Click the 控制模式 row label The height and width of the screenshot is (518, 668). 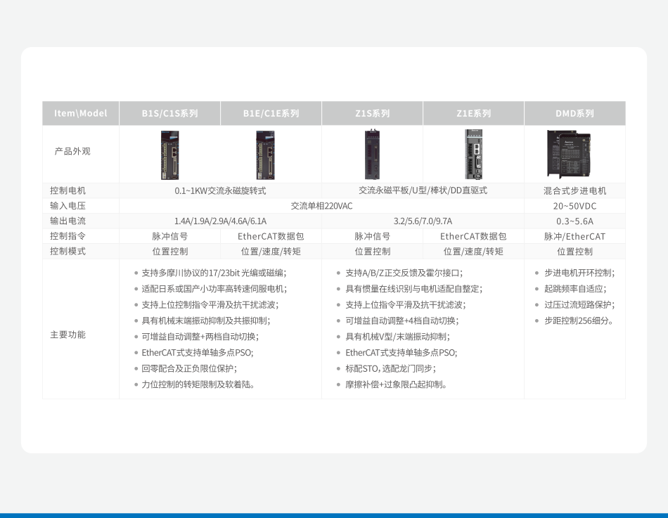point(68,252)
